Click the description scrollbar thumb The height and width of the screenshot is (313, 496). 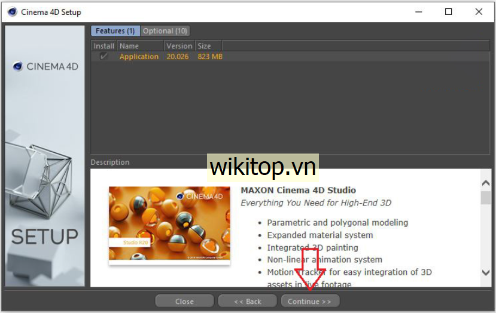point(485,197)
